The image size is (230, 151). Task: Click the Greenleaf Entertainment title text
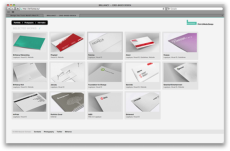173,85
